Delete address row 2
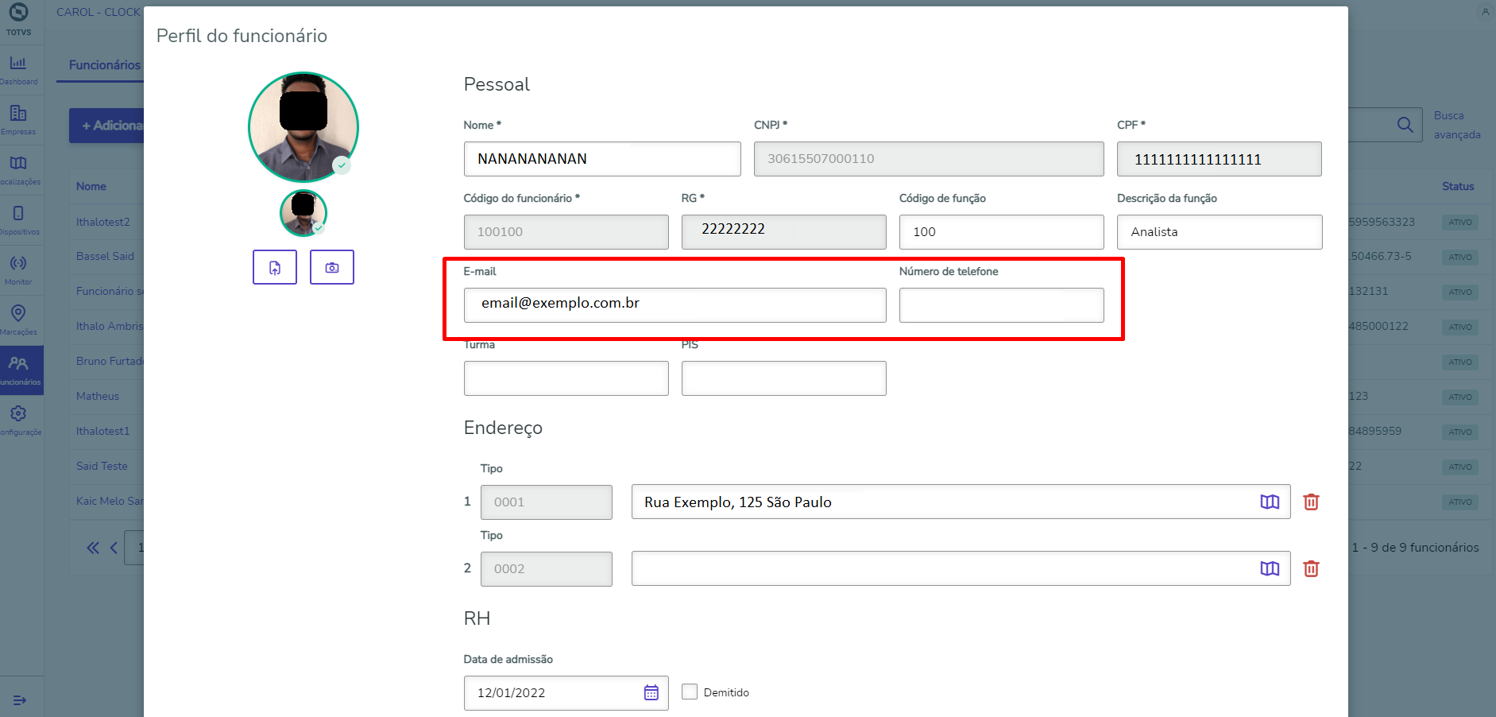 pyautogui.click(x=1311, y=568)
